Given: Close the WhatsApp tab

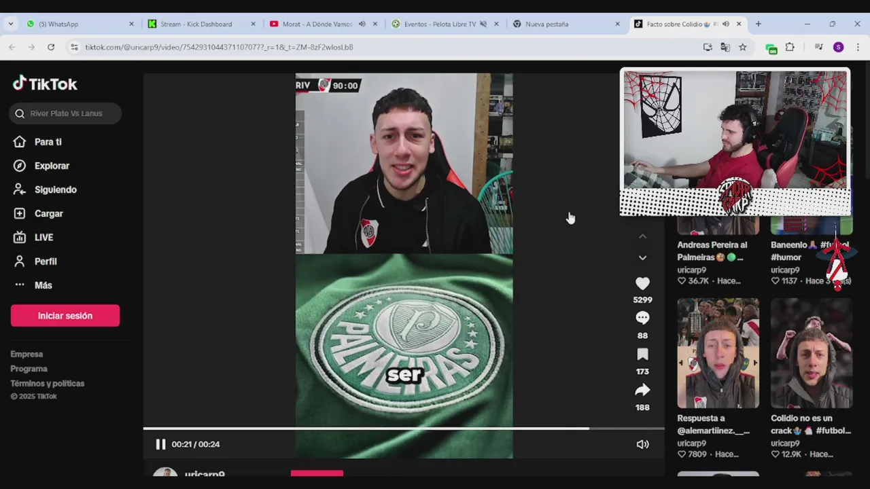Looking at the screenshot, I should [131, 24].
